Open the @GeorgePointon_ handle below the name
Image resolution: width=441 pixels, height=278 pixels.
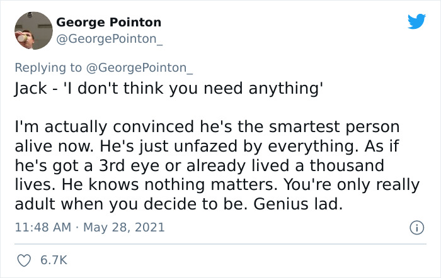(110, 38)
